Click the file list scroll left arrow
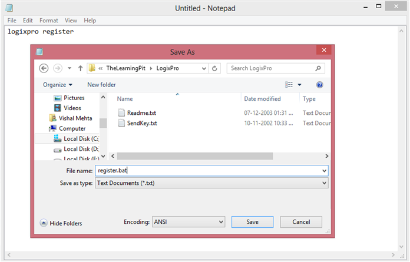Image resolution: width=410 pixels, height=262 pixels. (x=113, y=156)
